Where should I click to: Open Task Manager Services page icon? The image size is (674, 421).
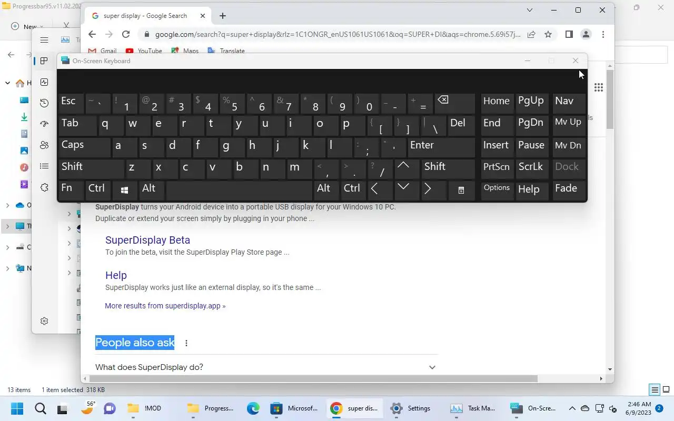pos(44,187)
